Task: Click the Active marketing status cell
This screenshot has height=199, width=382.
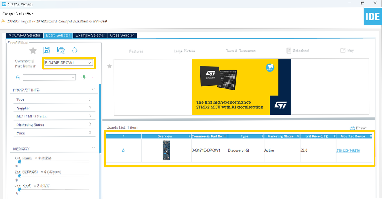Action: [x=269, y=150]
